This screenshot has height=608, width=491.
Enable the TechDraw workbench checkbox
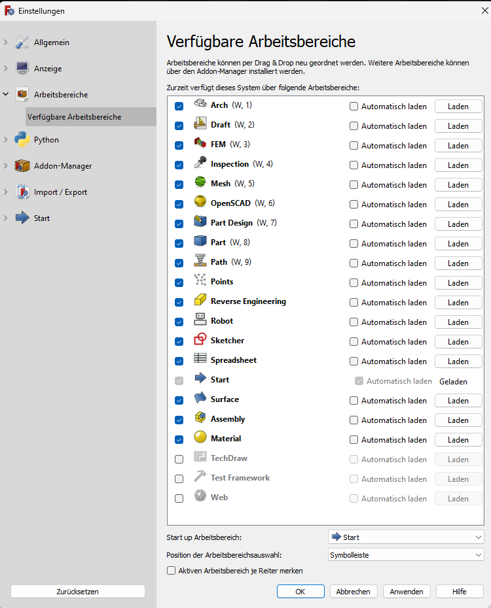179,459
